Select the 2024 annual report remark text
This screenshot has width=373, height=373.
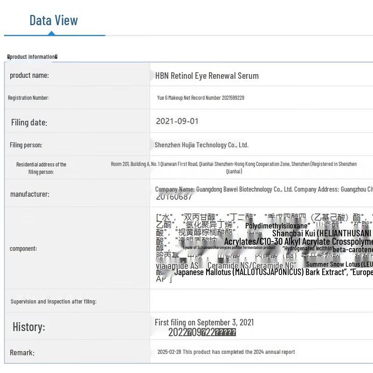tap(226, 352)
